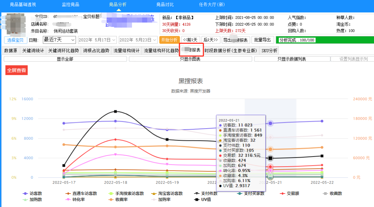Screen dimensions: 374x207
Task: Open the SKU分析 tab
Action: [x=269, y=50]
